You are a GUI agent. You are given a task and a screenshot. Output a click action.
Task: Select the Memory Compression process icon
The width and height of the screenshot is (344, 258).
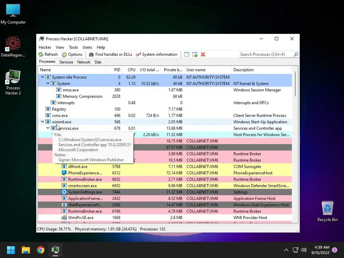click(58, 96)
